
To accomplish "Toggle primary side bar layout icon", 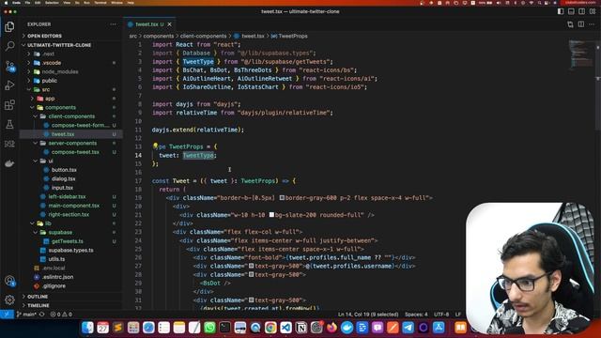I will [x=561, y=11].
